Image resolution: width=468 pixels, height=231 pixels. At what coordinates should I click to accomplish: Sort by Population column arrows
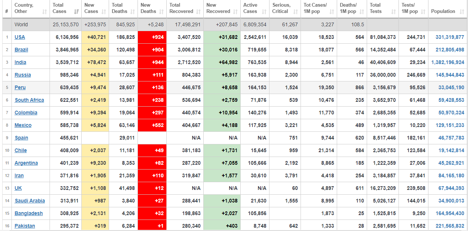[462, 12]
